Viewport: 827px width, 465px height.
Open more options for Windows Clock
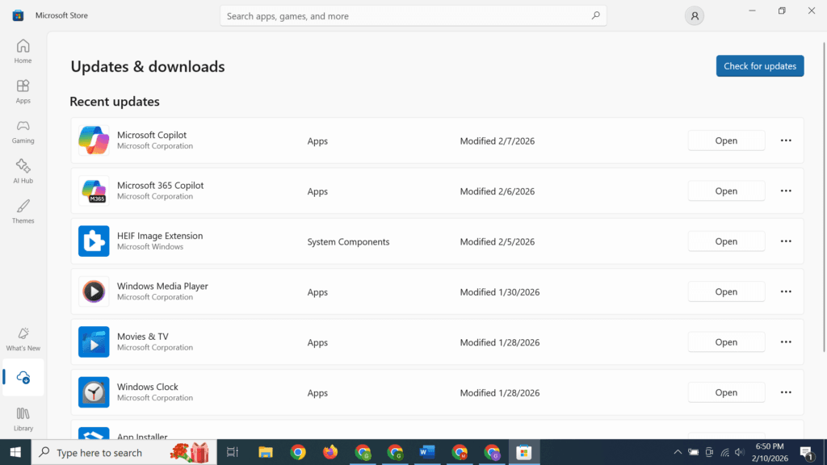[785, 392]
